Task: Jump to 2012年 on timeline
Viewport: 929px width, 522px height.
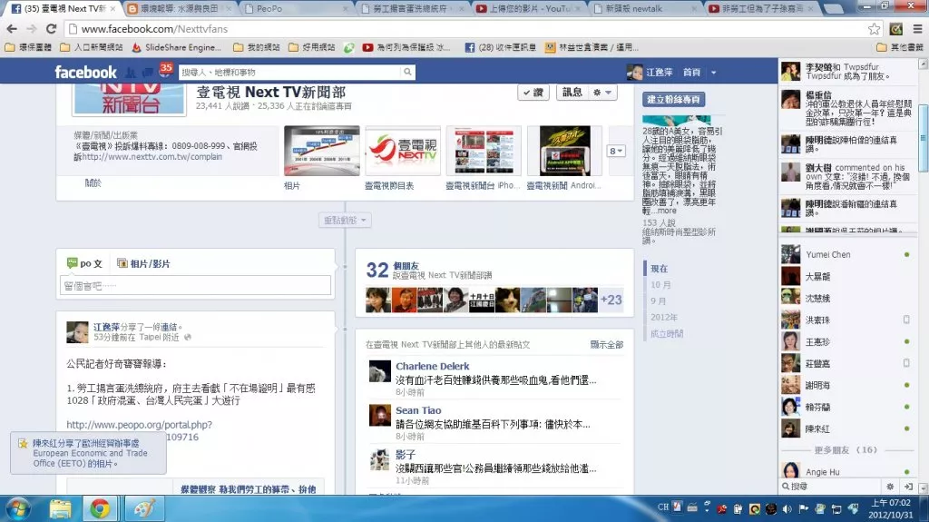Action: [x=663, y=318]
